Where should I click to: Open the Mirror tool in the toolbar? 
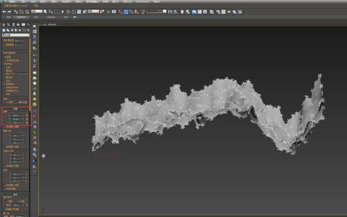[170, 12]
